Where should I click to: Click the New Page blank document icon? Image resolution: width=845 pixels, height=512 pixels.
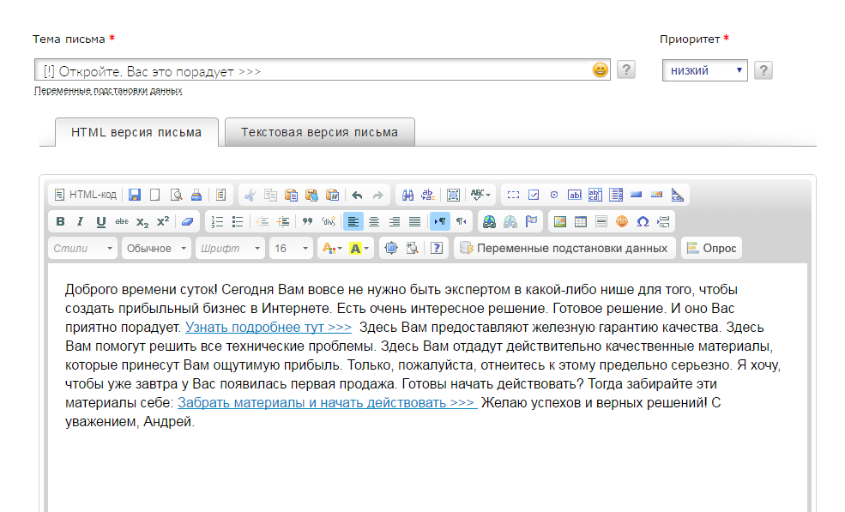(154, 195)
